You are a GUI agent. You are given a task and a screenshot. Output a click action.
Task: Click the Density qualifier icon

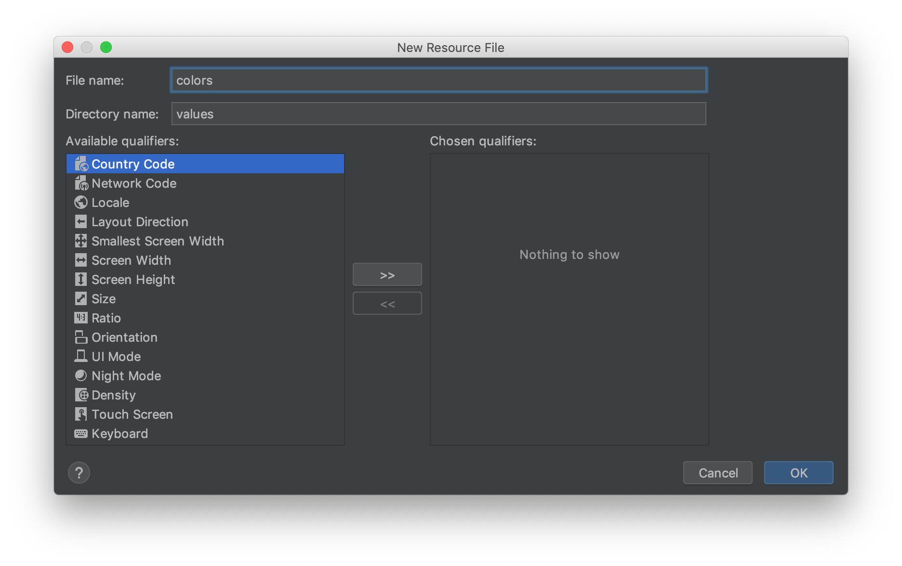pyautogui.click(x=81, y=395)
